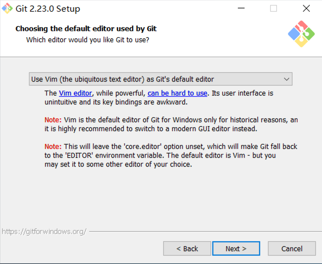Image resolution: width=322 pixels, height=264 pixels.
Task: Open the 'Use Vim' default editor combo box
Action: 161,79
